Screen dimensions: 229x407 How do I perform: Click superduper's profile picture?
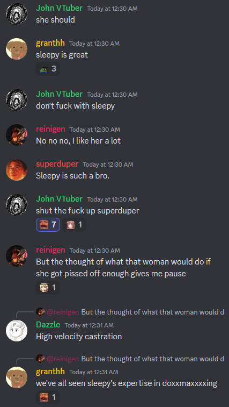click(17, 170)
